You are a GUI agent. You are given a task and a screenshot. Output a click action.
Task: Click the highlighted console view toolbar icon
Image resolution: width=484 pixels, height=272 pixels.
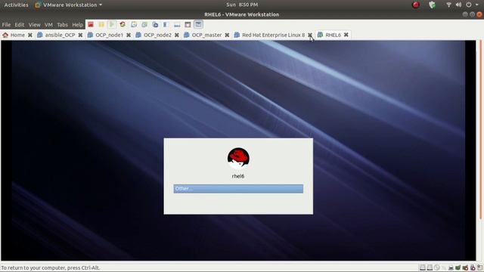click(198, 24)
